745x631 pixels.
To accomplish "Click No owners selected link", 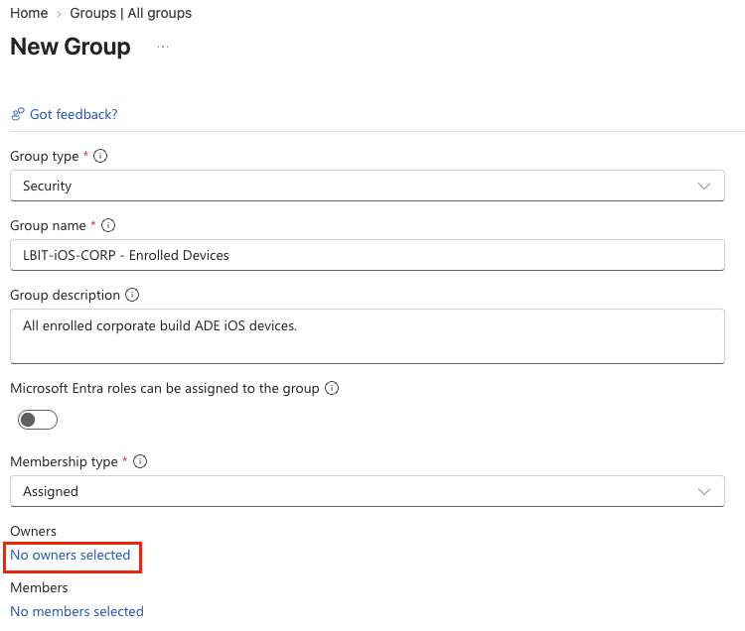I will click(x=71, y=555).
